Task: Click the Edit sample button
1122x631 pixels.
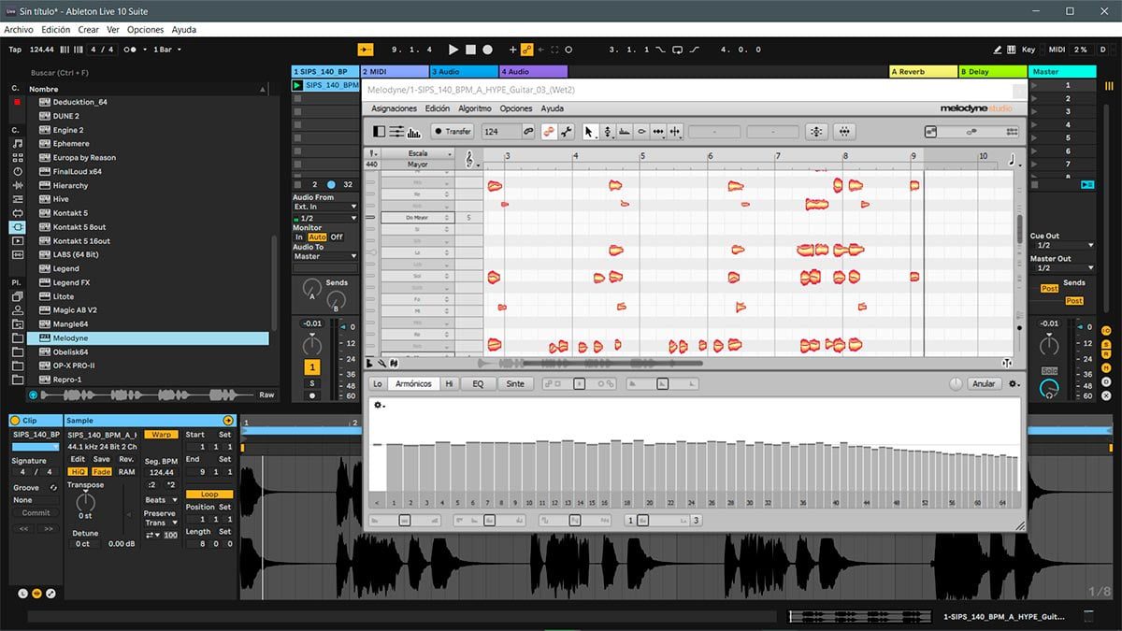Action: 78,459
